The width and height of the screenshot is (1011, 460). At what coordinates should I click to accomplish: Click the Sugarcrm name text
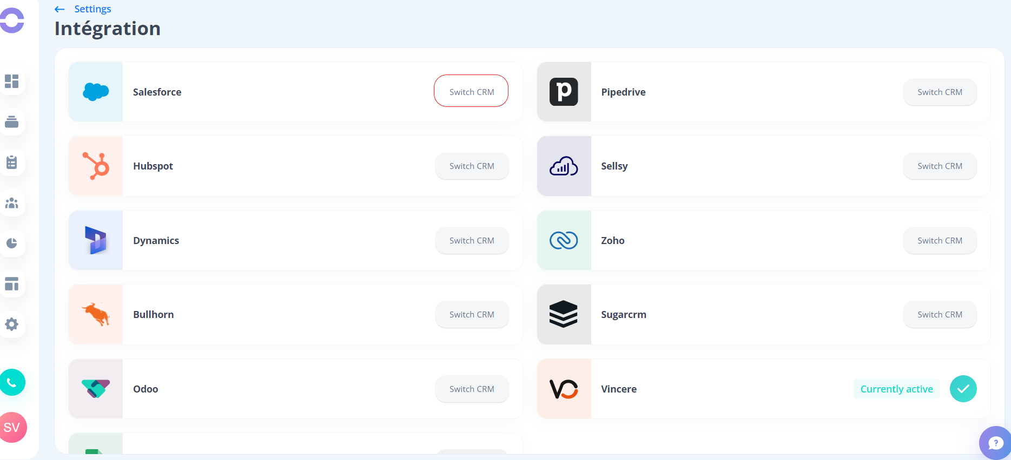624,314
